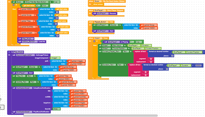Click segment text field in Current_Played_Text block

pyautogui.click(x=151, y=59)
